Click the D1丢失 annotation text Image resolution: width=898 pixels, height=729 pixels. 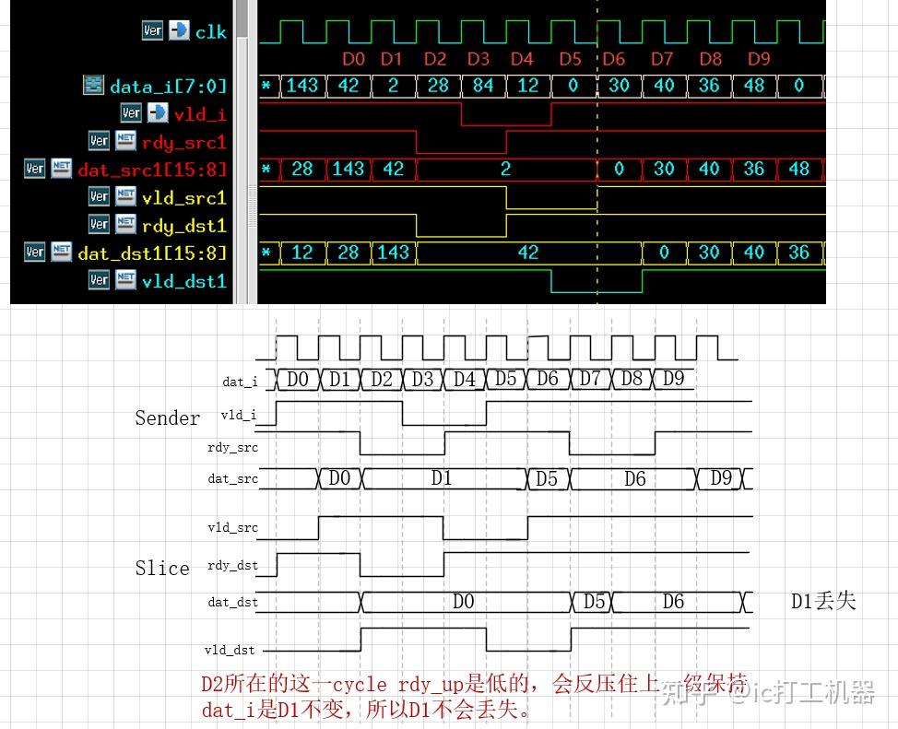point(822,601)
